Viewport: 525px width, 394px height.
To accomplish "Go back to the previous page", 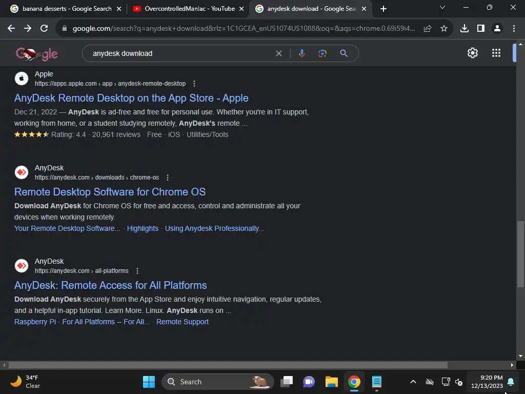I will (x=11, y=29).
